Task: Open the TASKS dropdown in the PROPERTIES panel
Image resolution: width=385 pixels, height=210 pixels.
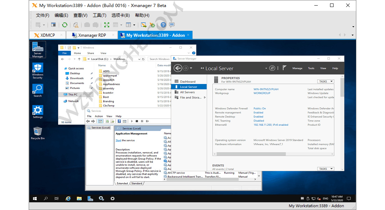Action: click(325, 81)
